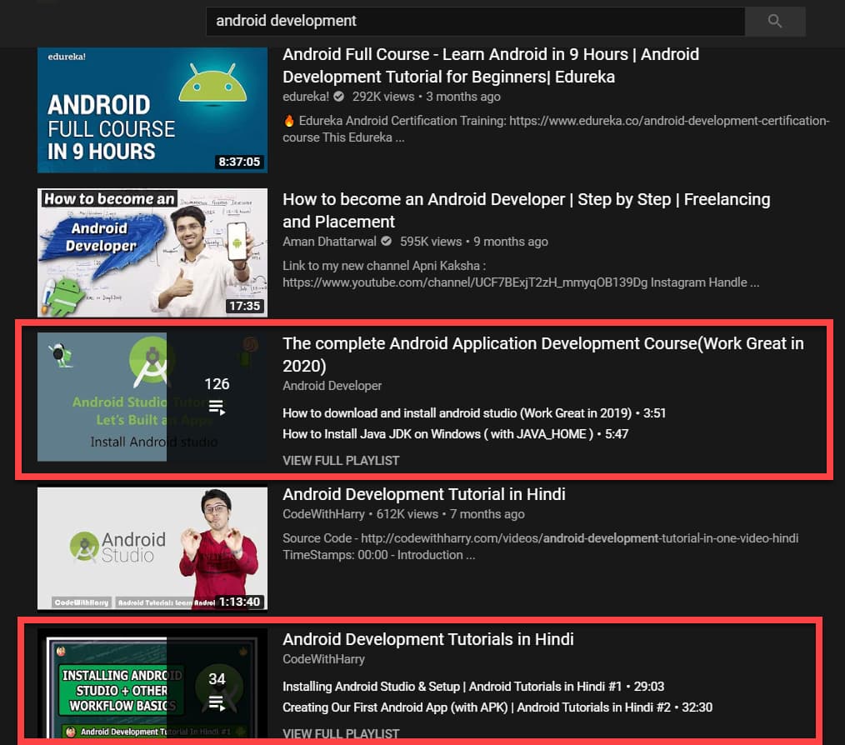Click the Edureka Android Certification Training description
Viewport: 845px width, 745px height.
pyautogui.click(x=556, y=129)
